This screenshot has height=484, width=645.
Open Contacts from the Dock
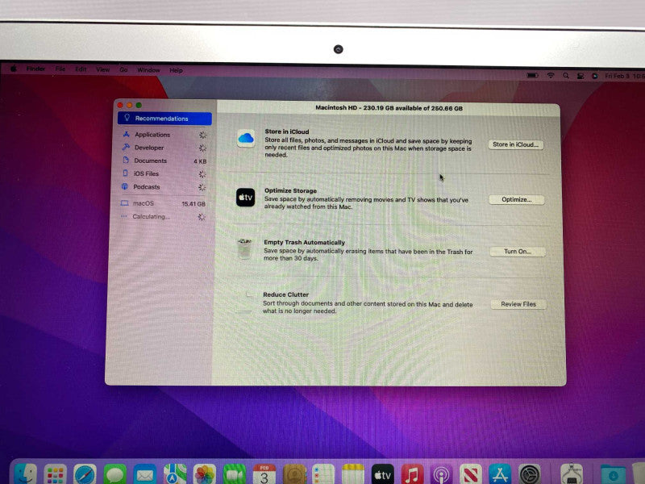coord(294,474)
